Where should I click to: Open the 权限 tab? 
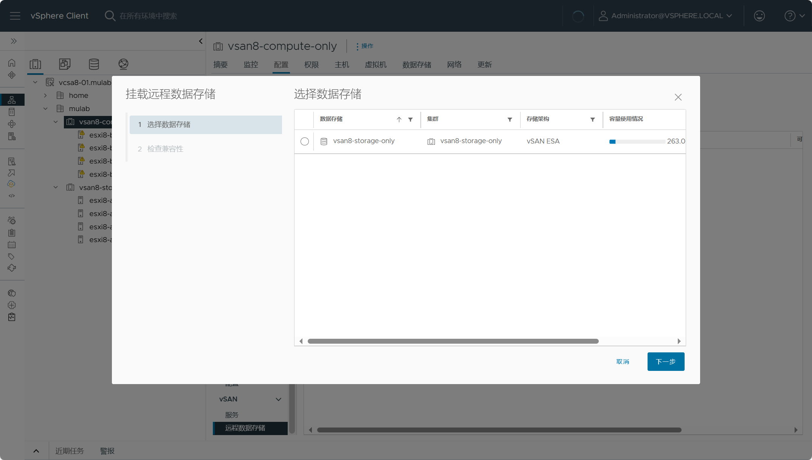point(311,65)
